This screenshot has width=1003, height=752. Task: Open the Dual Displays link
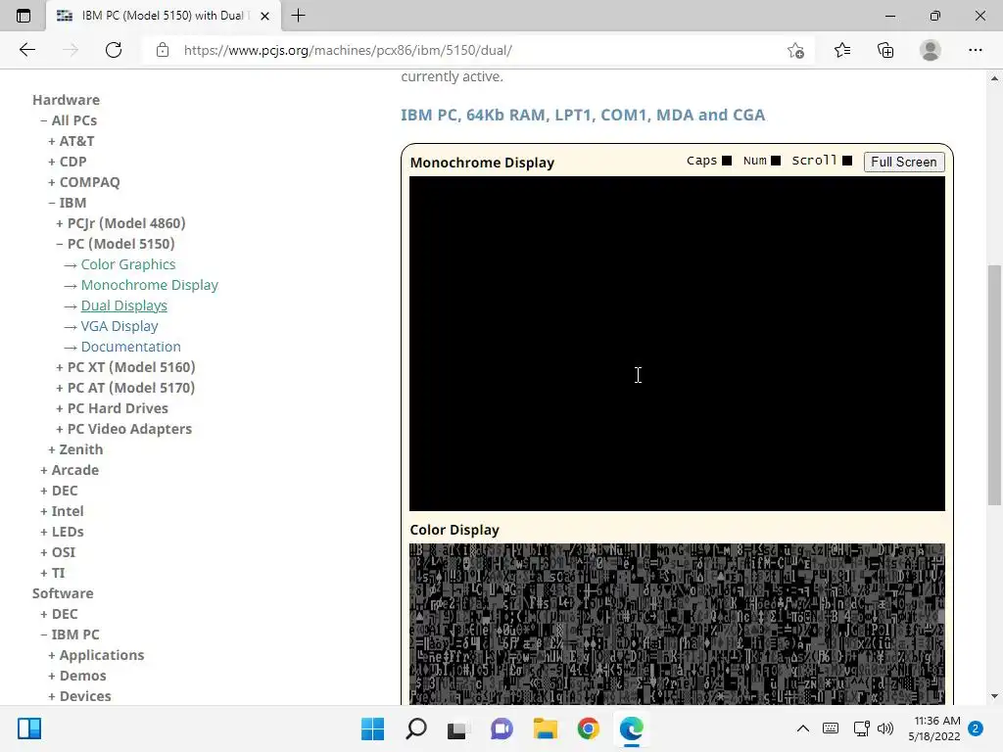124,305
